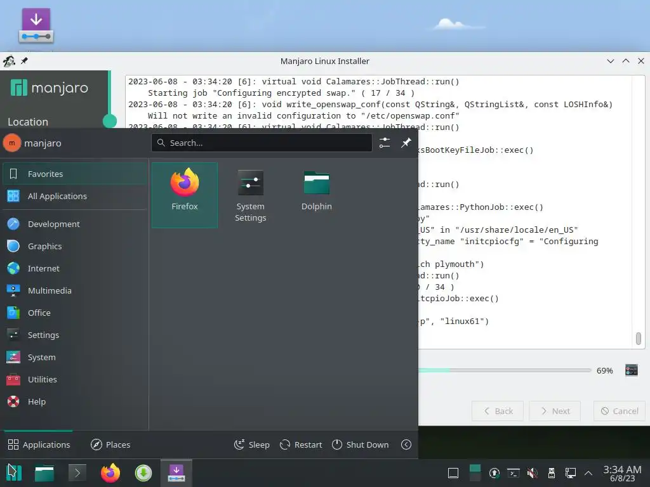
Task: Click Next button in installer
Action: (x=555, y=411)
